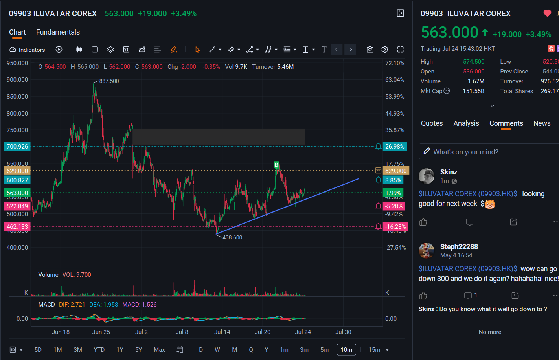
Task: Select the wave pattern drawing tool
Action: [268, 50]
